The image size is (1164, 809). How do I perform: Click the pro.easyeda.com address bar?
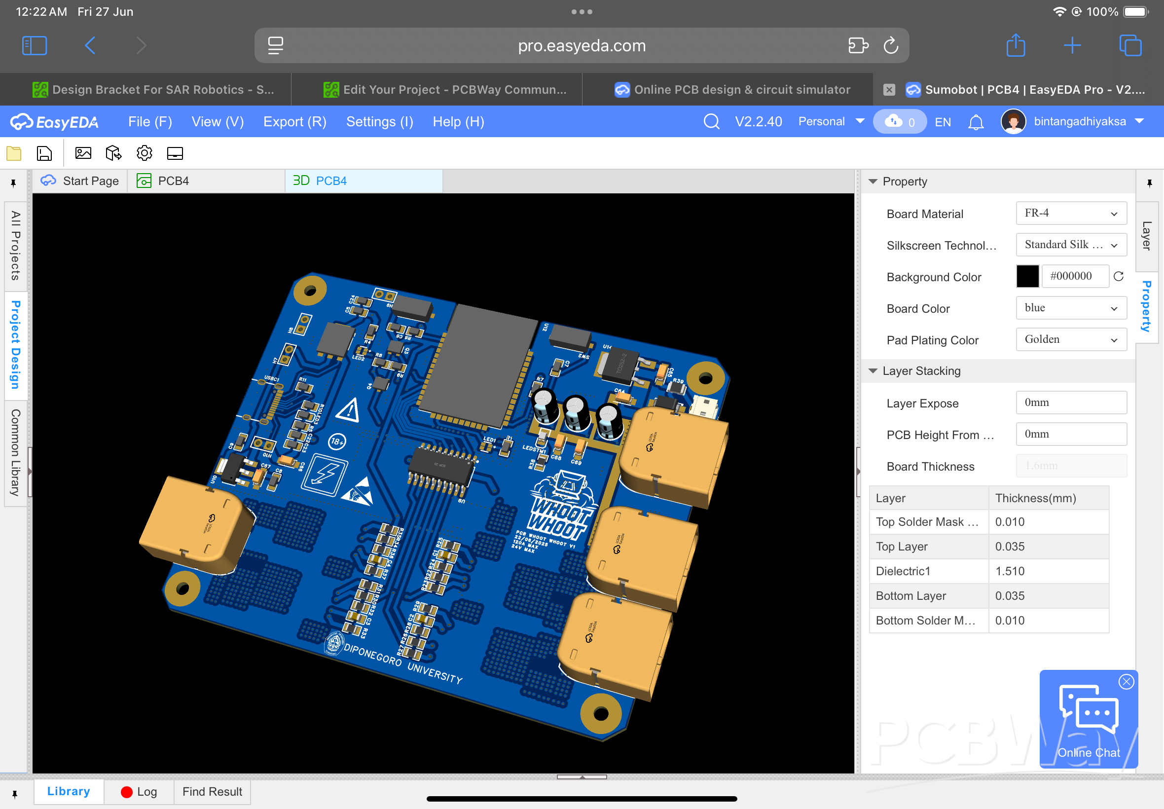tap(581, 45)
